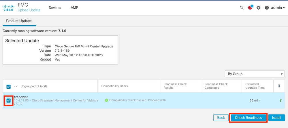This screenshot has height=128, width=288.
Task: Open the By Group dropdown
Action: point(255,74)
